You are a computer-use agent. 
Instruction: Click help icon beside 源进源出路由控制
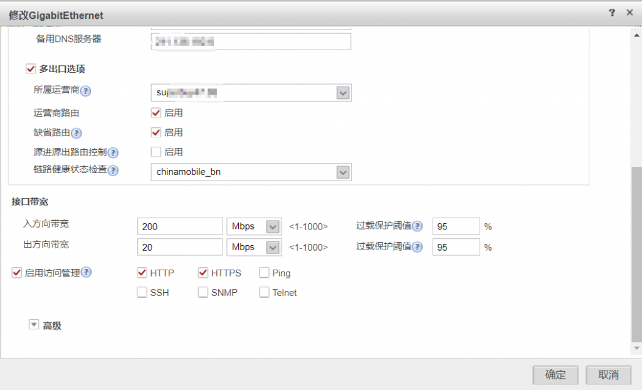(113, 152)
